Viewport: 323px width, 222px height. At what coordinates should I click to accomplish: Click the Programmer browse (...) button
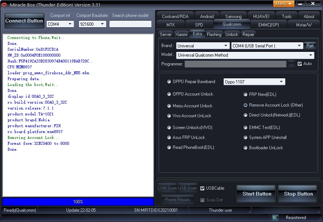[291, 64]
